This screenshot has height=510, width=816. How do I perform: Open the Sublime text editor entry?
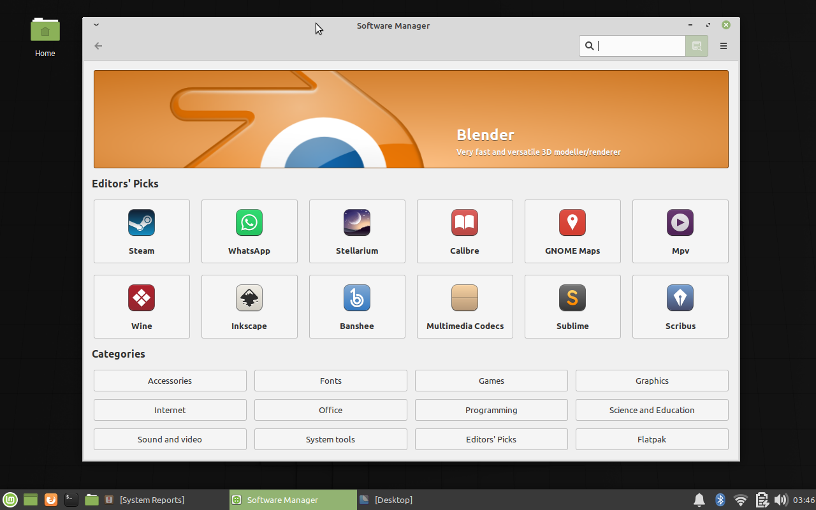coord(572,306)
